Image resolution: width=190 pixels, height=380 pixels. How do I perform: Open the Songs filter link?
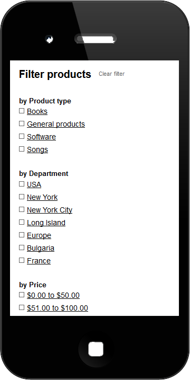click(x=37, y=149)
